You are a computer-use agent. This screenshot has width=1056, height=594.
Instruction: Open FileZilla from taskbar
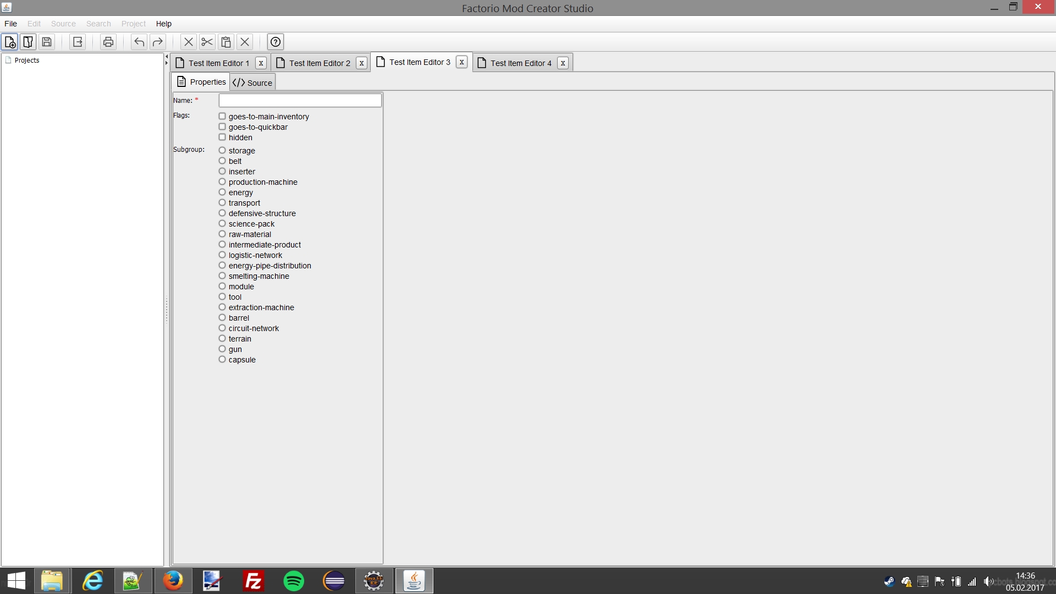coord(253,581)
